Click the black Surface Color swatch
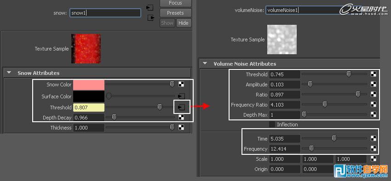 (89, 96)
